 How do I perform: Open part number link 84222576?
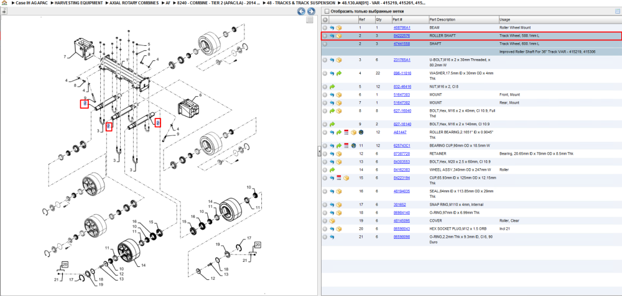pos(401,36)
